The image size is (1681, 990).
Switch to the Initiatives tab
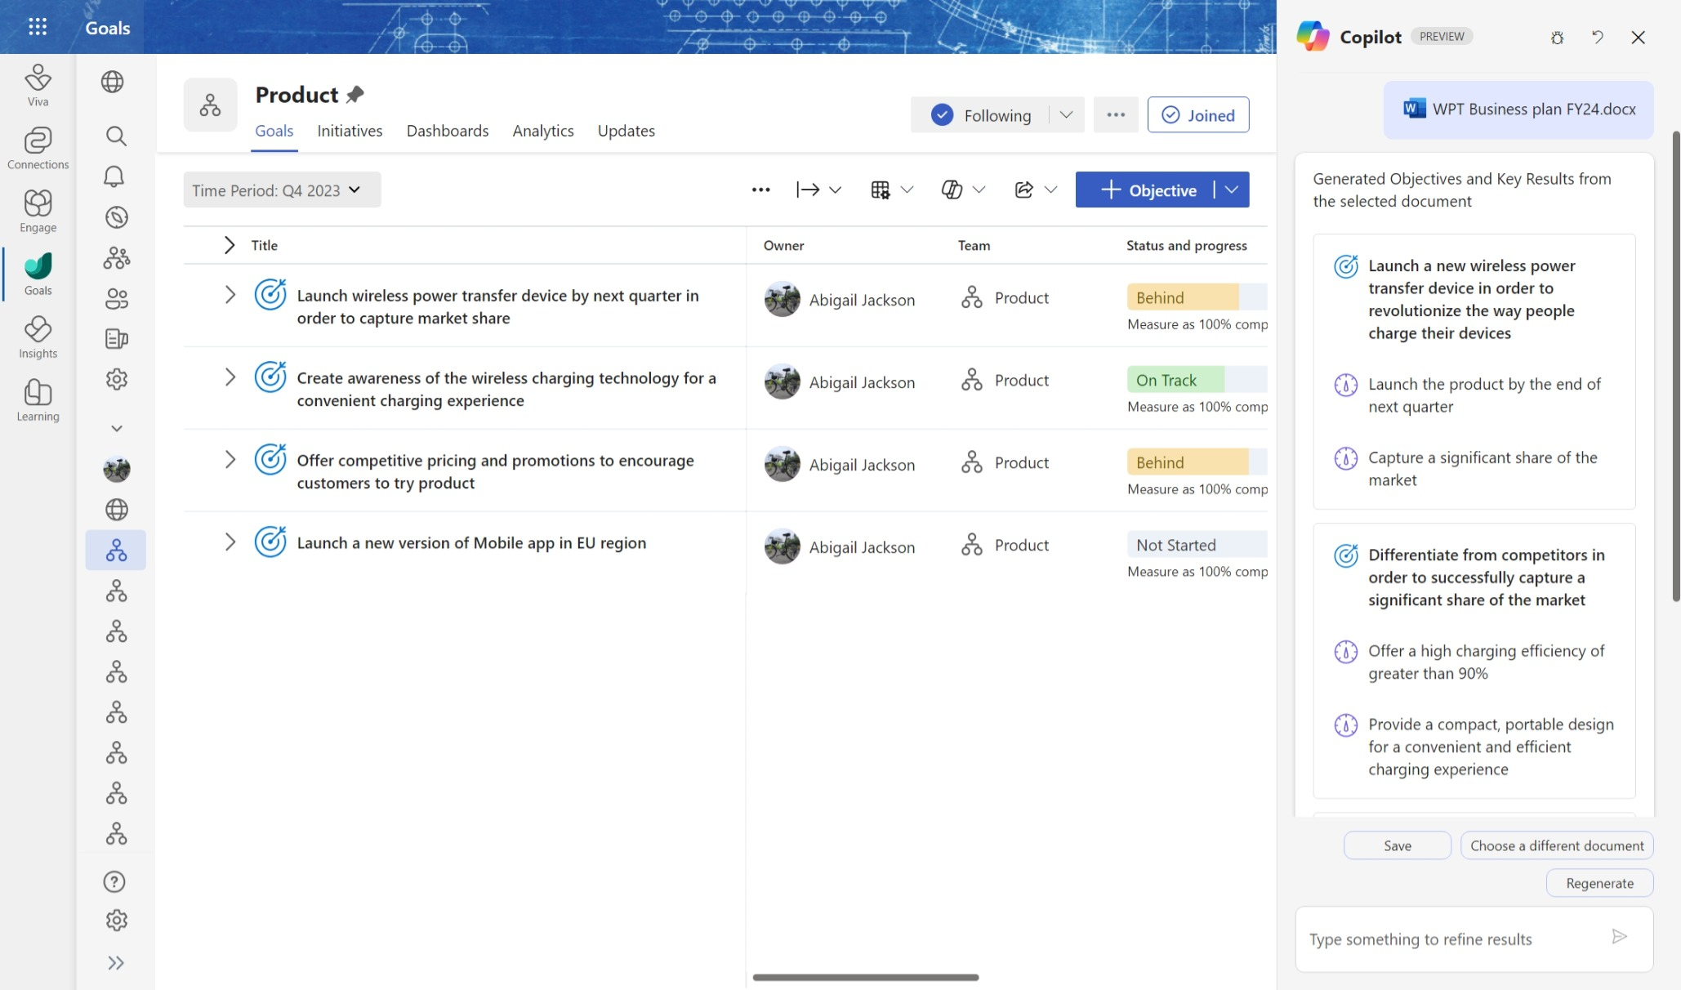(350, 131)
